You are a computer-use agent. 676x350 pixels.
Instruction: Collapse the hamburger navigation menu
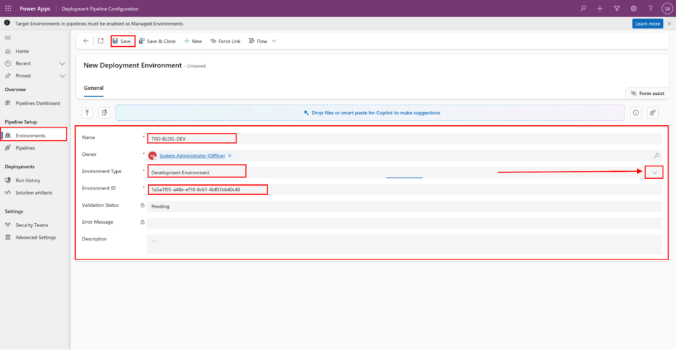(8, 38)
